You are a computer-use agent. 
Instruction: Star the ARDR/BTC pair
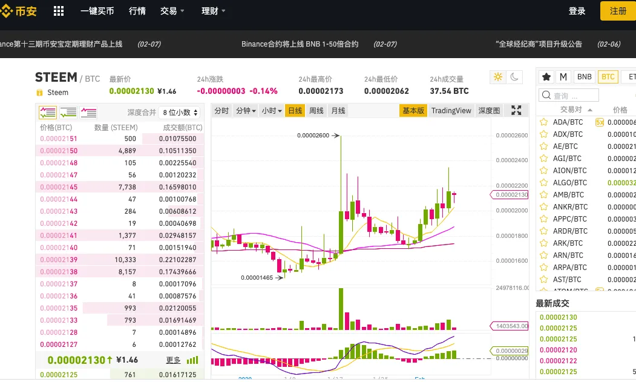[543, 231]
